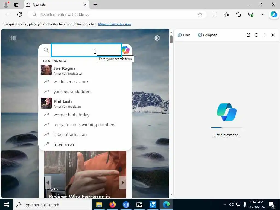
Task: Open Copilot in new window icon
Action: pos(248,35)
